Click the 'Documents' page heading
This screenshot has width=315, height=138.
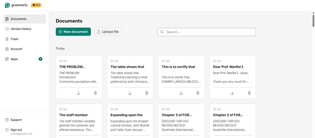(x=69, y=21)
